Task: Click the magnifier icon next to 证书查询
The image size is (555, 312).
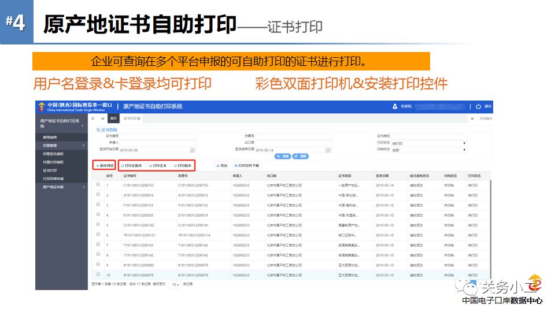Action: click(x=98, y=130)
